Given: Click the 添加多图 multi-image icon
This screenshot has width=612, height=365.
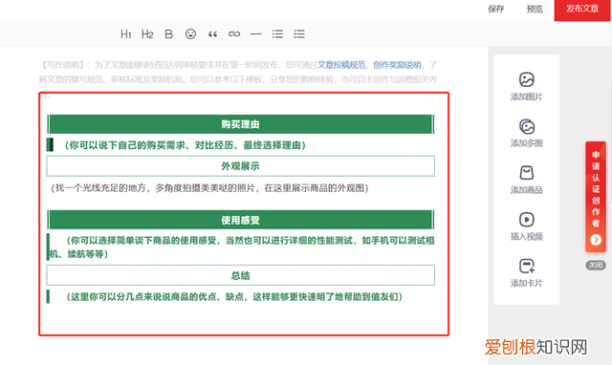Looking at the screenshot, I should (527, 126).
